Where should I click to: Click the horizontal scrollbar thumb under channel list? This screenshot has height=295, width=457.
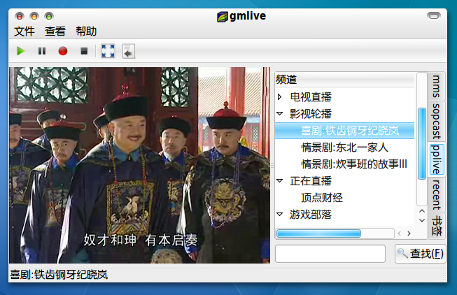(318, 233)
